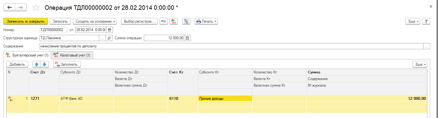This screenshot has width=438, height=118.
Task: Open the top Еще menu
Action: coord(413,21)
